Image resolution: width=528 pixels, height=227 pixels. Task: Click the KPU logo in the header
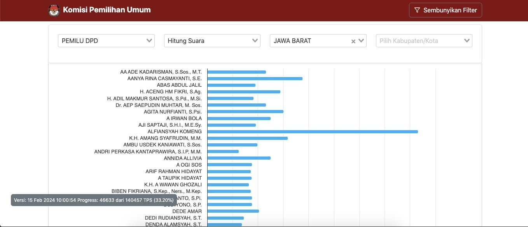(x=54, y=10)
